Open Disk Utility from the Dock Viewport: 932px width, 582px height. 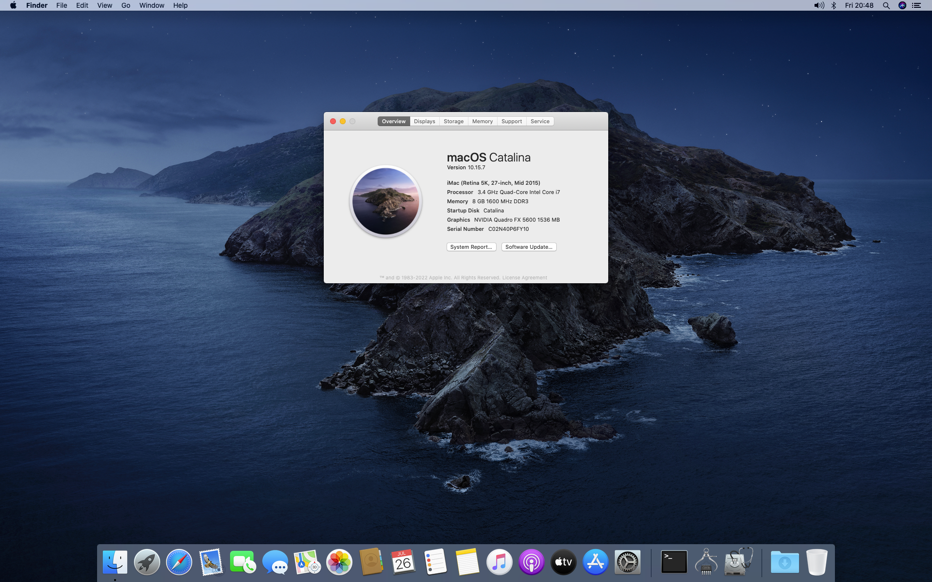click(x=738, y=562)
